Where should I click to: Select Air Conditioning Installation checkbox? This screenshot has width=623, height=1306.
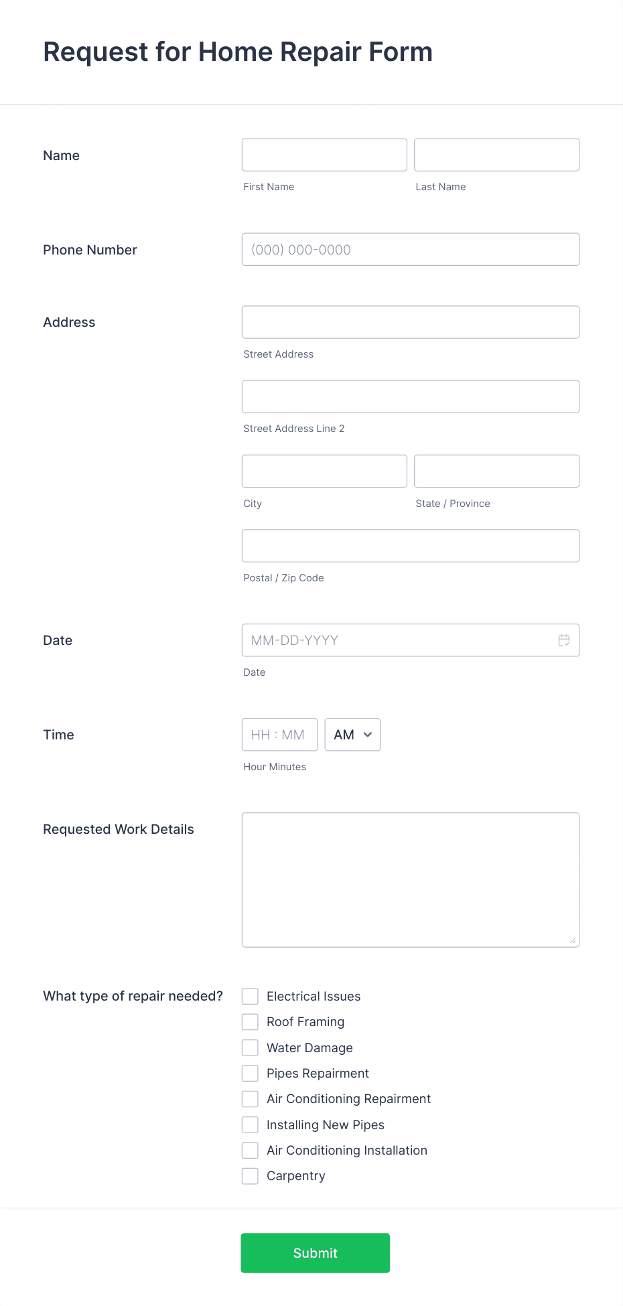[x=250, y=1150]
